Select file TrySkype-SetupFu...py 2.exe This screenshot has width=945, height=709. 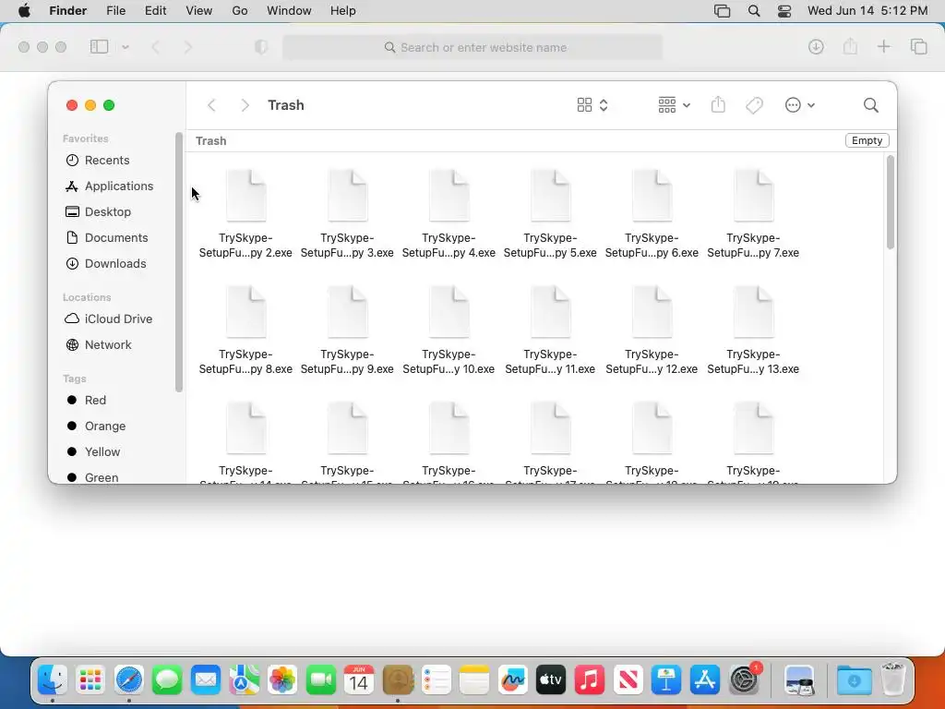click(x=245, y=214)
